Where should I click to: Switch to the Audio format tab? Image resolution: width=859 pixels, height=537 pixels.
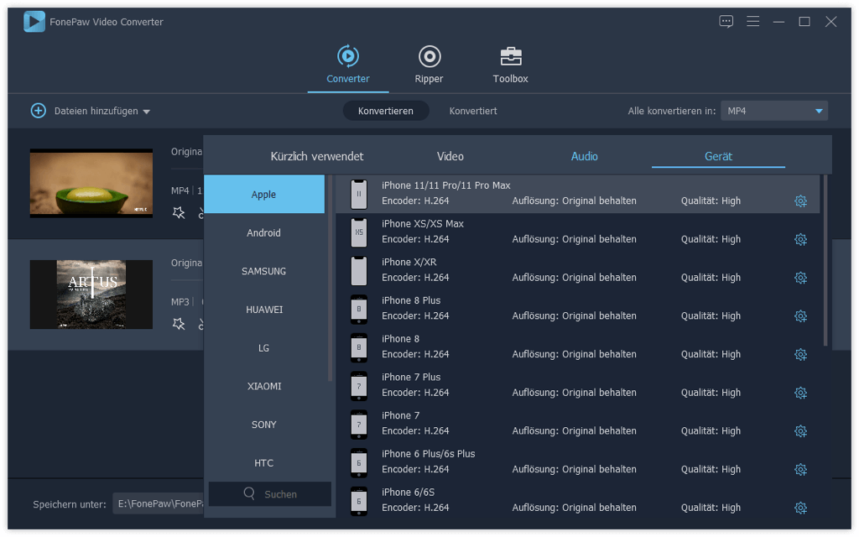point(585,157)
